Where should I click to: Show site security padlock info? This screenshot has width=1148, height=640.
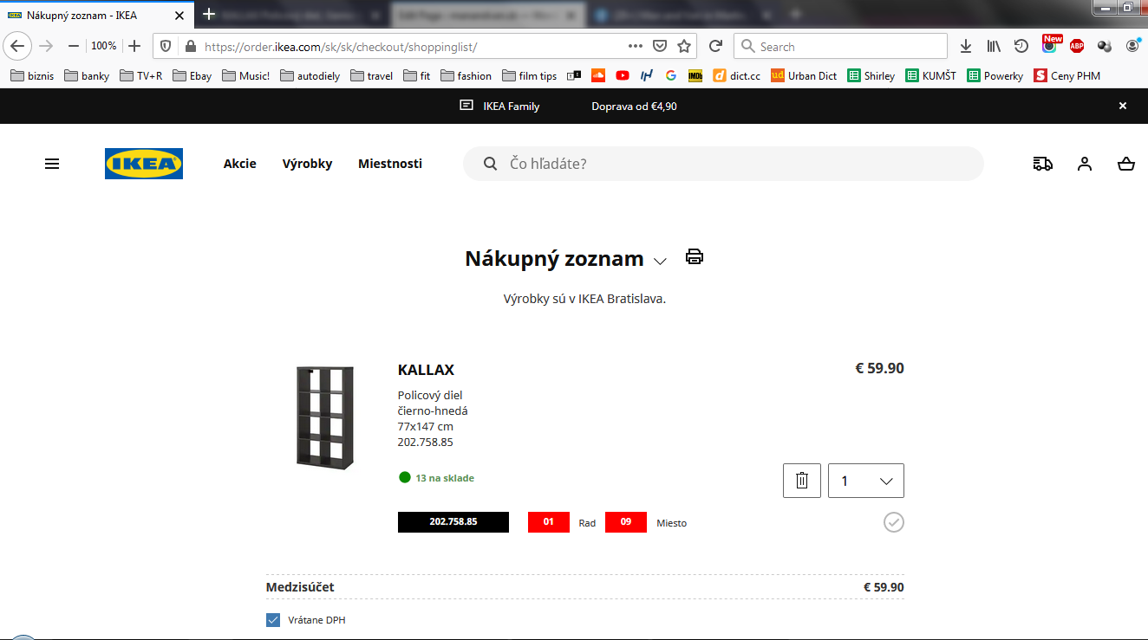tap(190, 47)
